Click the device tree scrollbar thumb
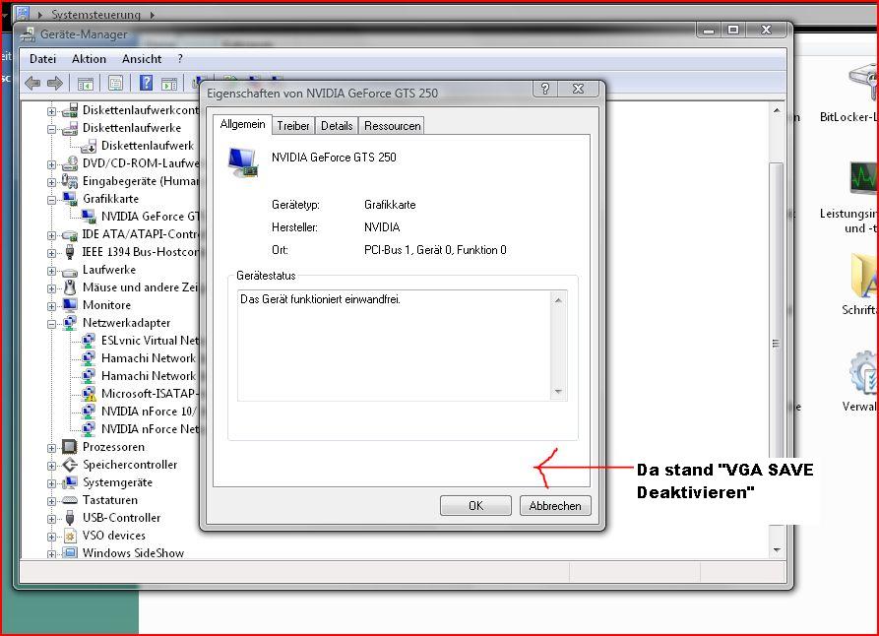The width and height of the screenshot is (879, 636). (x=776, y=342)
